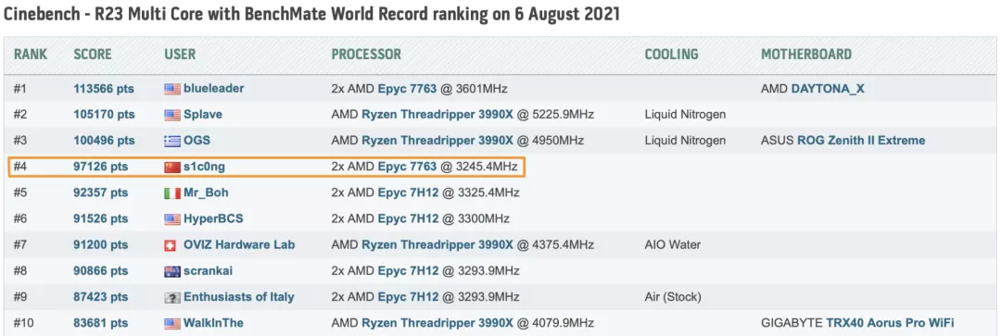Click the USA flag icon beside blueleader
The width and height of the screenshot is (1001, 336).
[172, 89]
